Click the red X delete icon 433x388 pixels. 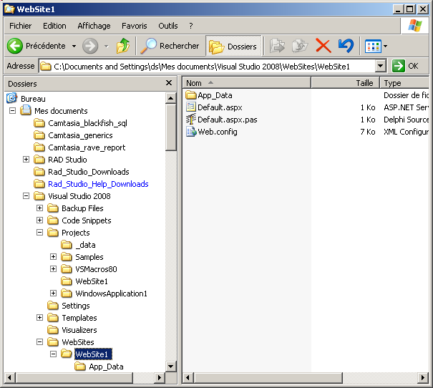(x=323, y=46)
